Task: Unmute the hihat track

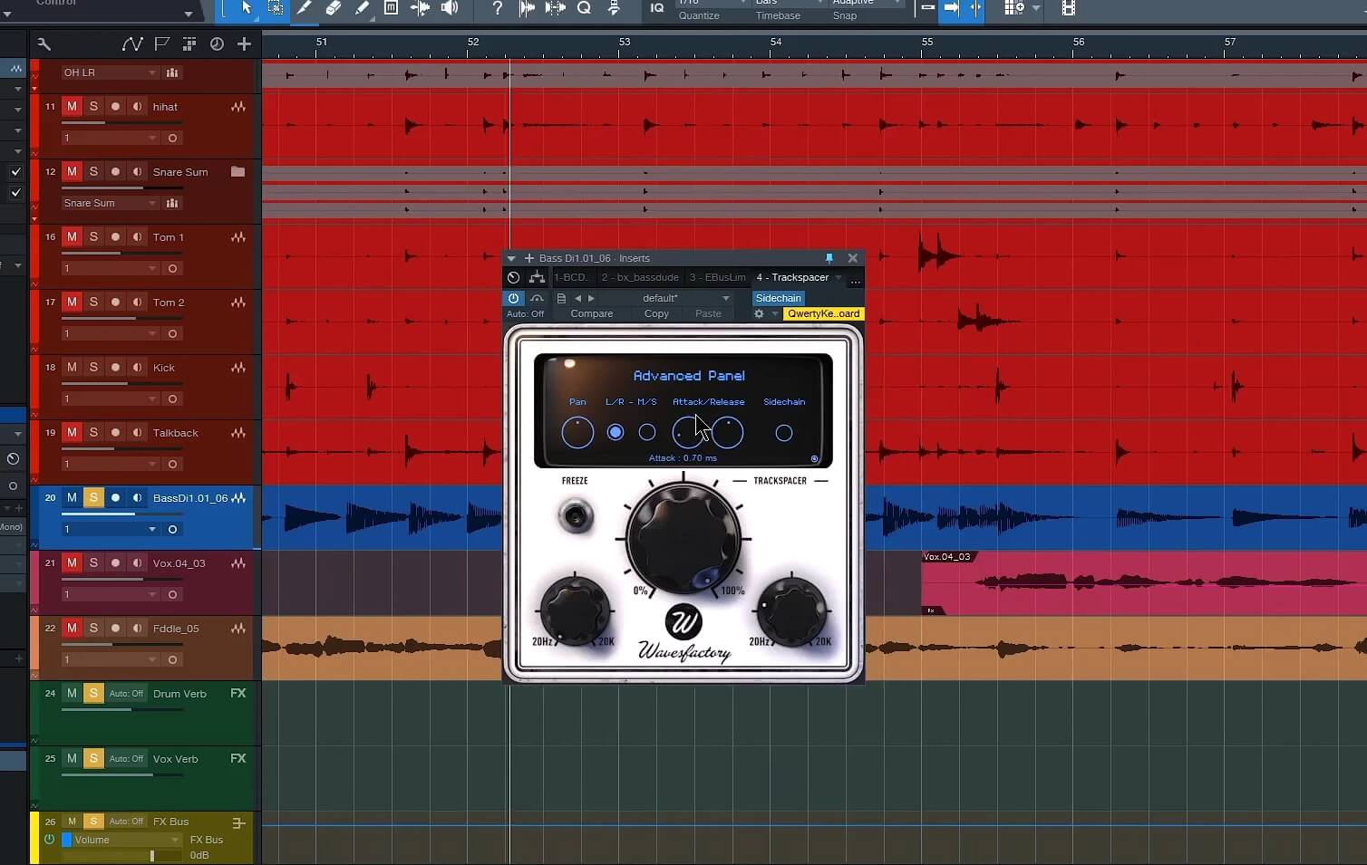Action: click(x=72, y=107)
